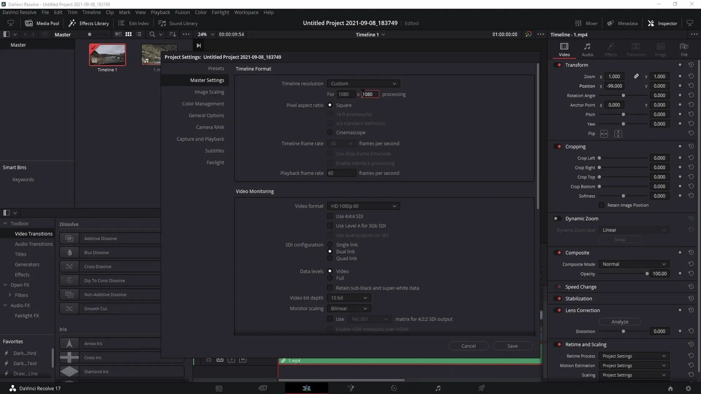Viewport: 701px width, 394px height.
Task: Click the Analyze lens correction button
Action: 620,322
